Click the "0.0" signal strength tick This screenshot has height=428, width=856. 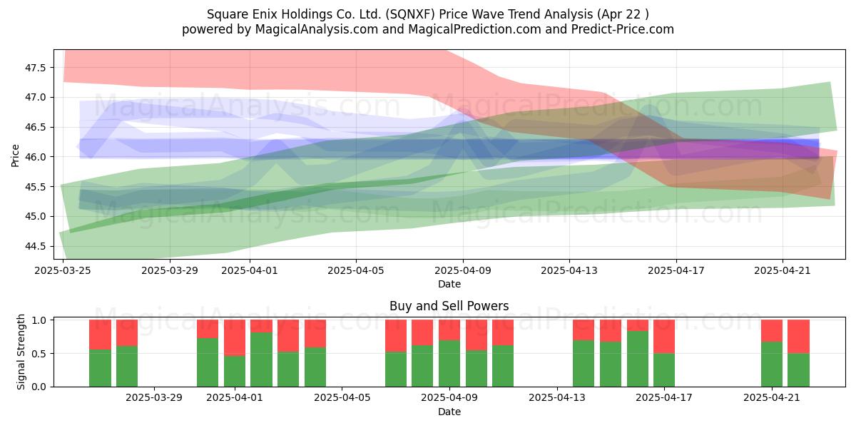pyautogui.click(x=40, y=387)
